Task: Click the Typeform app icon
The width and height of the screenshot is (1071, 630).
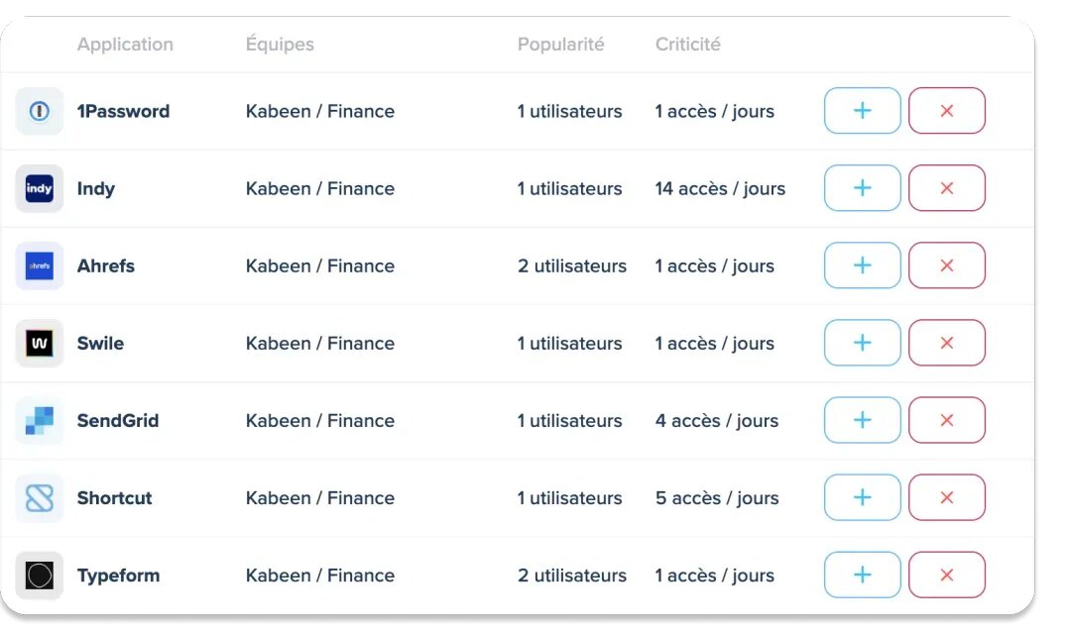Action: tap(40, 575)
